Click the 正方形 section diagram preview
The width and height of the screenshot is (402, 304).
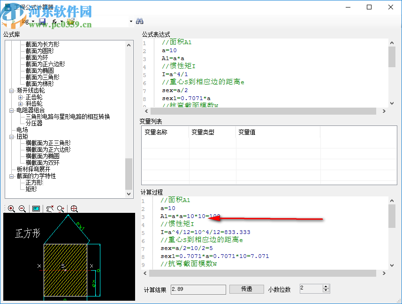pyautogui.click(x=69, y=257)
